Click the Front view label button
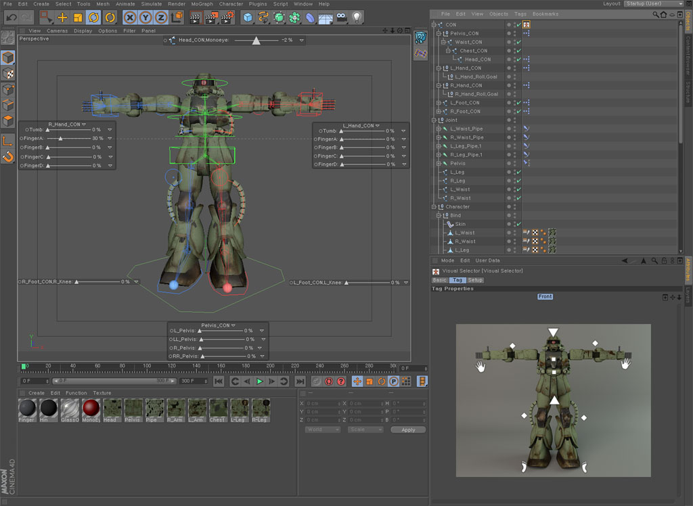Viewport: 693px width, 506px height. click(545, 296)
